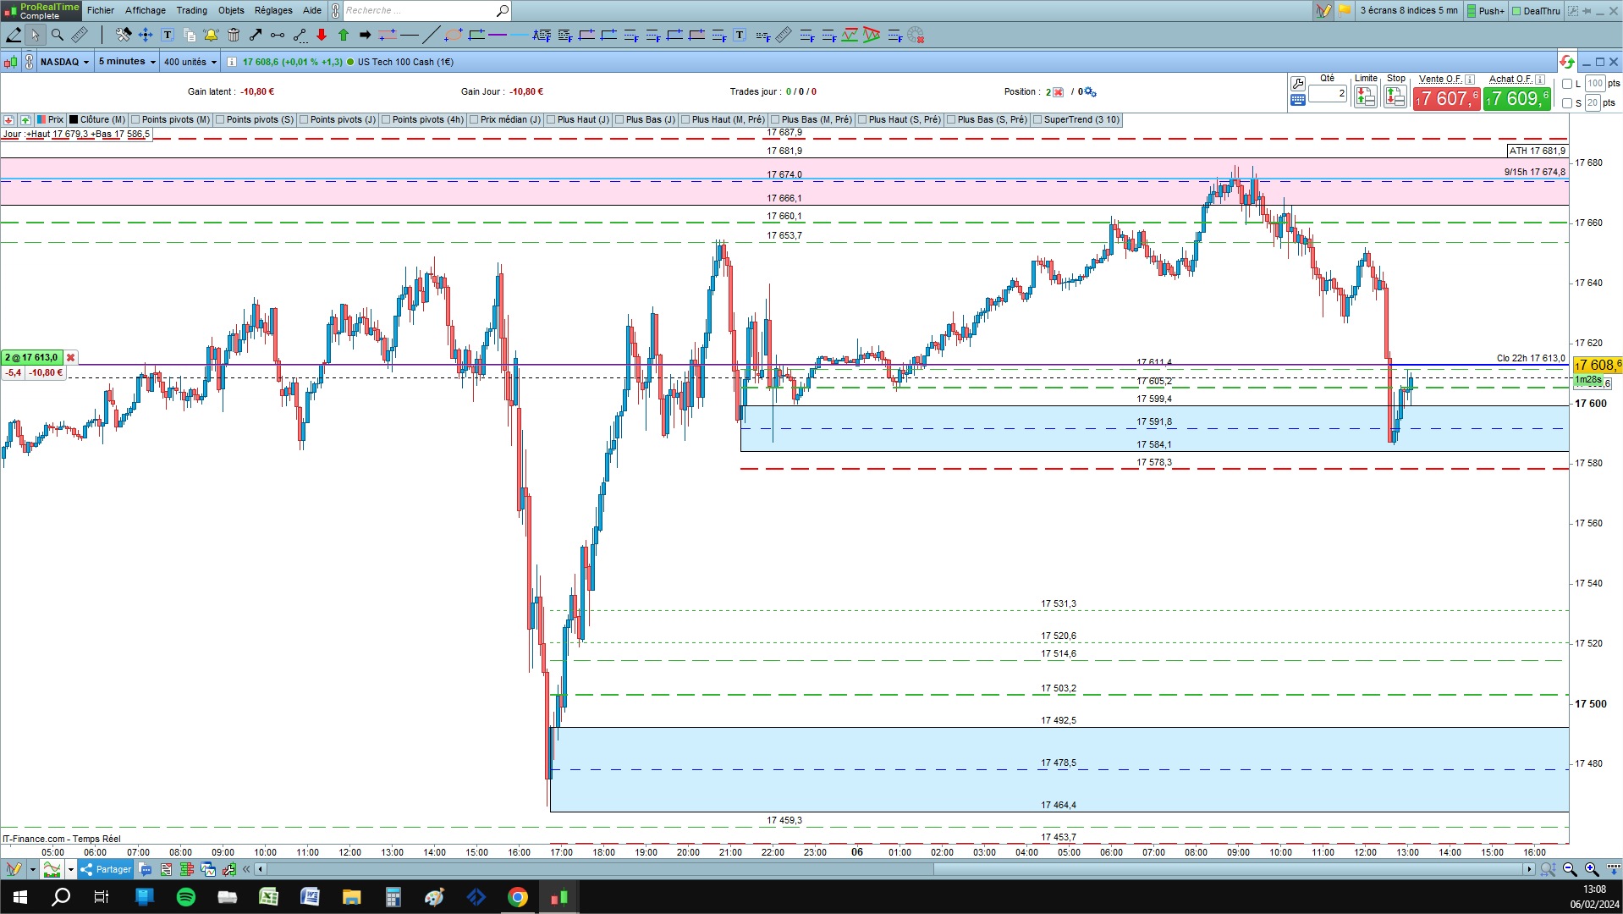Enable Points pivots (S) indicator
This screenshot has height=914, width=1623.
[x=255, y=120]
